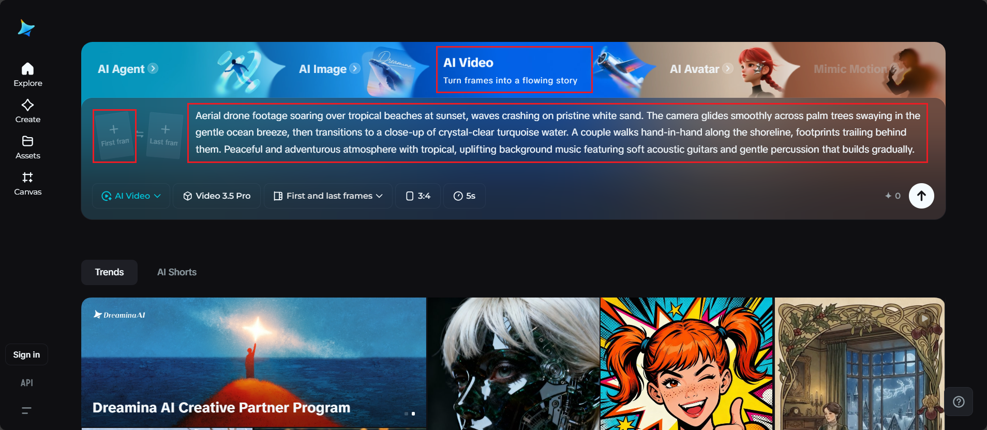Screen dimensions: 987x430
Task: Change the 3:4 aspect ratio
Action: (x=418, y=196)
